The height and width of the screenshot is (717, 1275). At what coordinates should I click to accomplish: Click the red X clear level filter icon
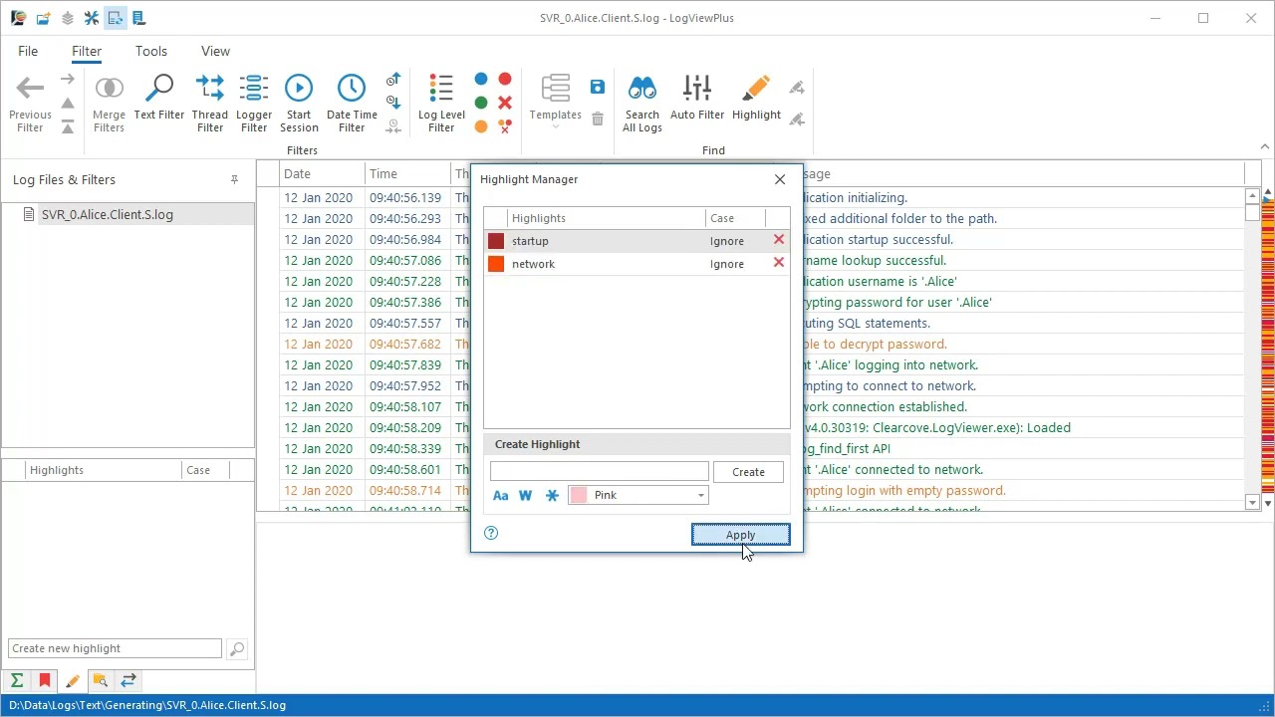505,103
